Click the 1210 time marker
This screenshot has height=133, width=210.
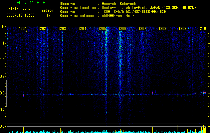[x=202, y=29]
